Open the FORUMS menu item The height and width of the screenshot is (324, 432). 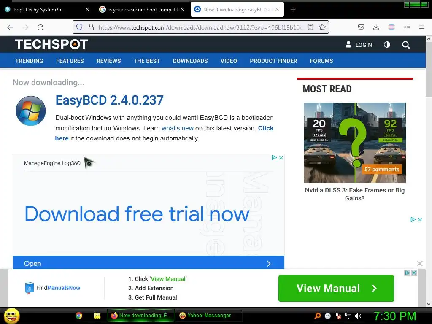[321, 61]
